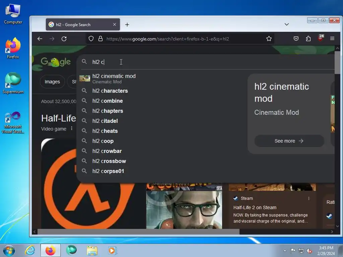This screenshot has width=343, height=257.
Task: View site security via the padlock icon
Action: tap(100, 39)
